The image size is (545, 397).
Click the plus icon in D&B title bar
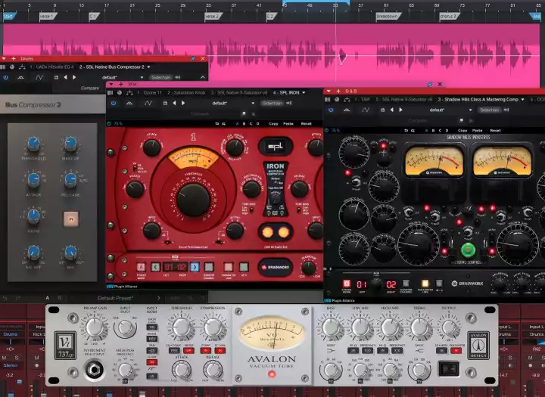(x=338, y=91)
